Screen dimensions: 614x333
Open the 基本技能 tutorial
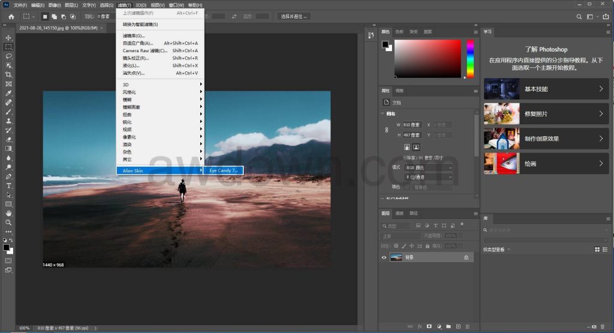546,89
